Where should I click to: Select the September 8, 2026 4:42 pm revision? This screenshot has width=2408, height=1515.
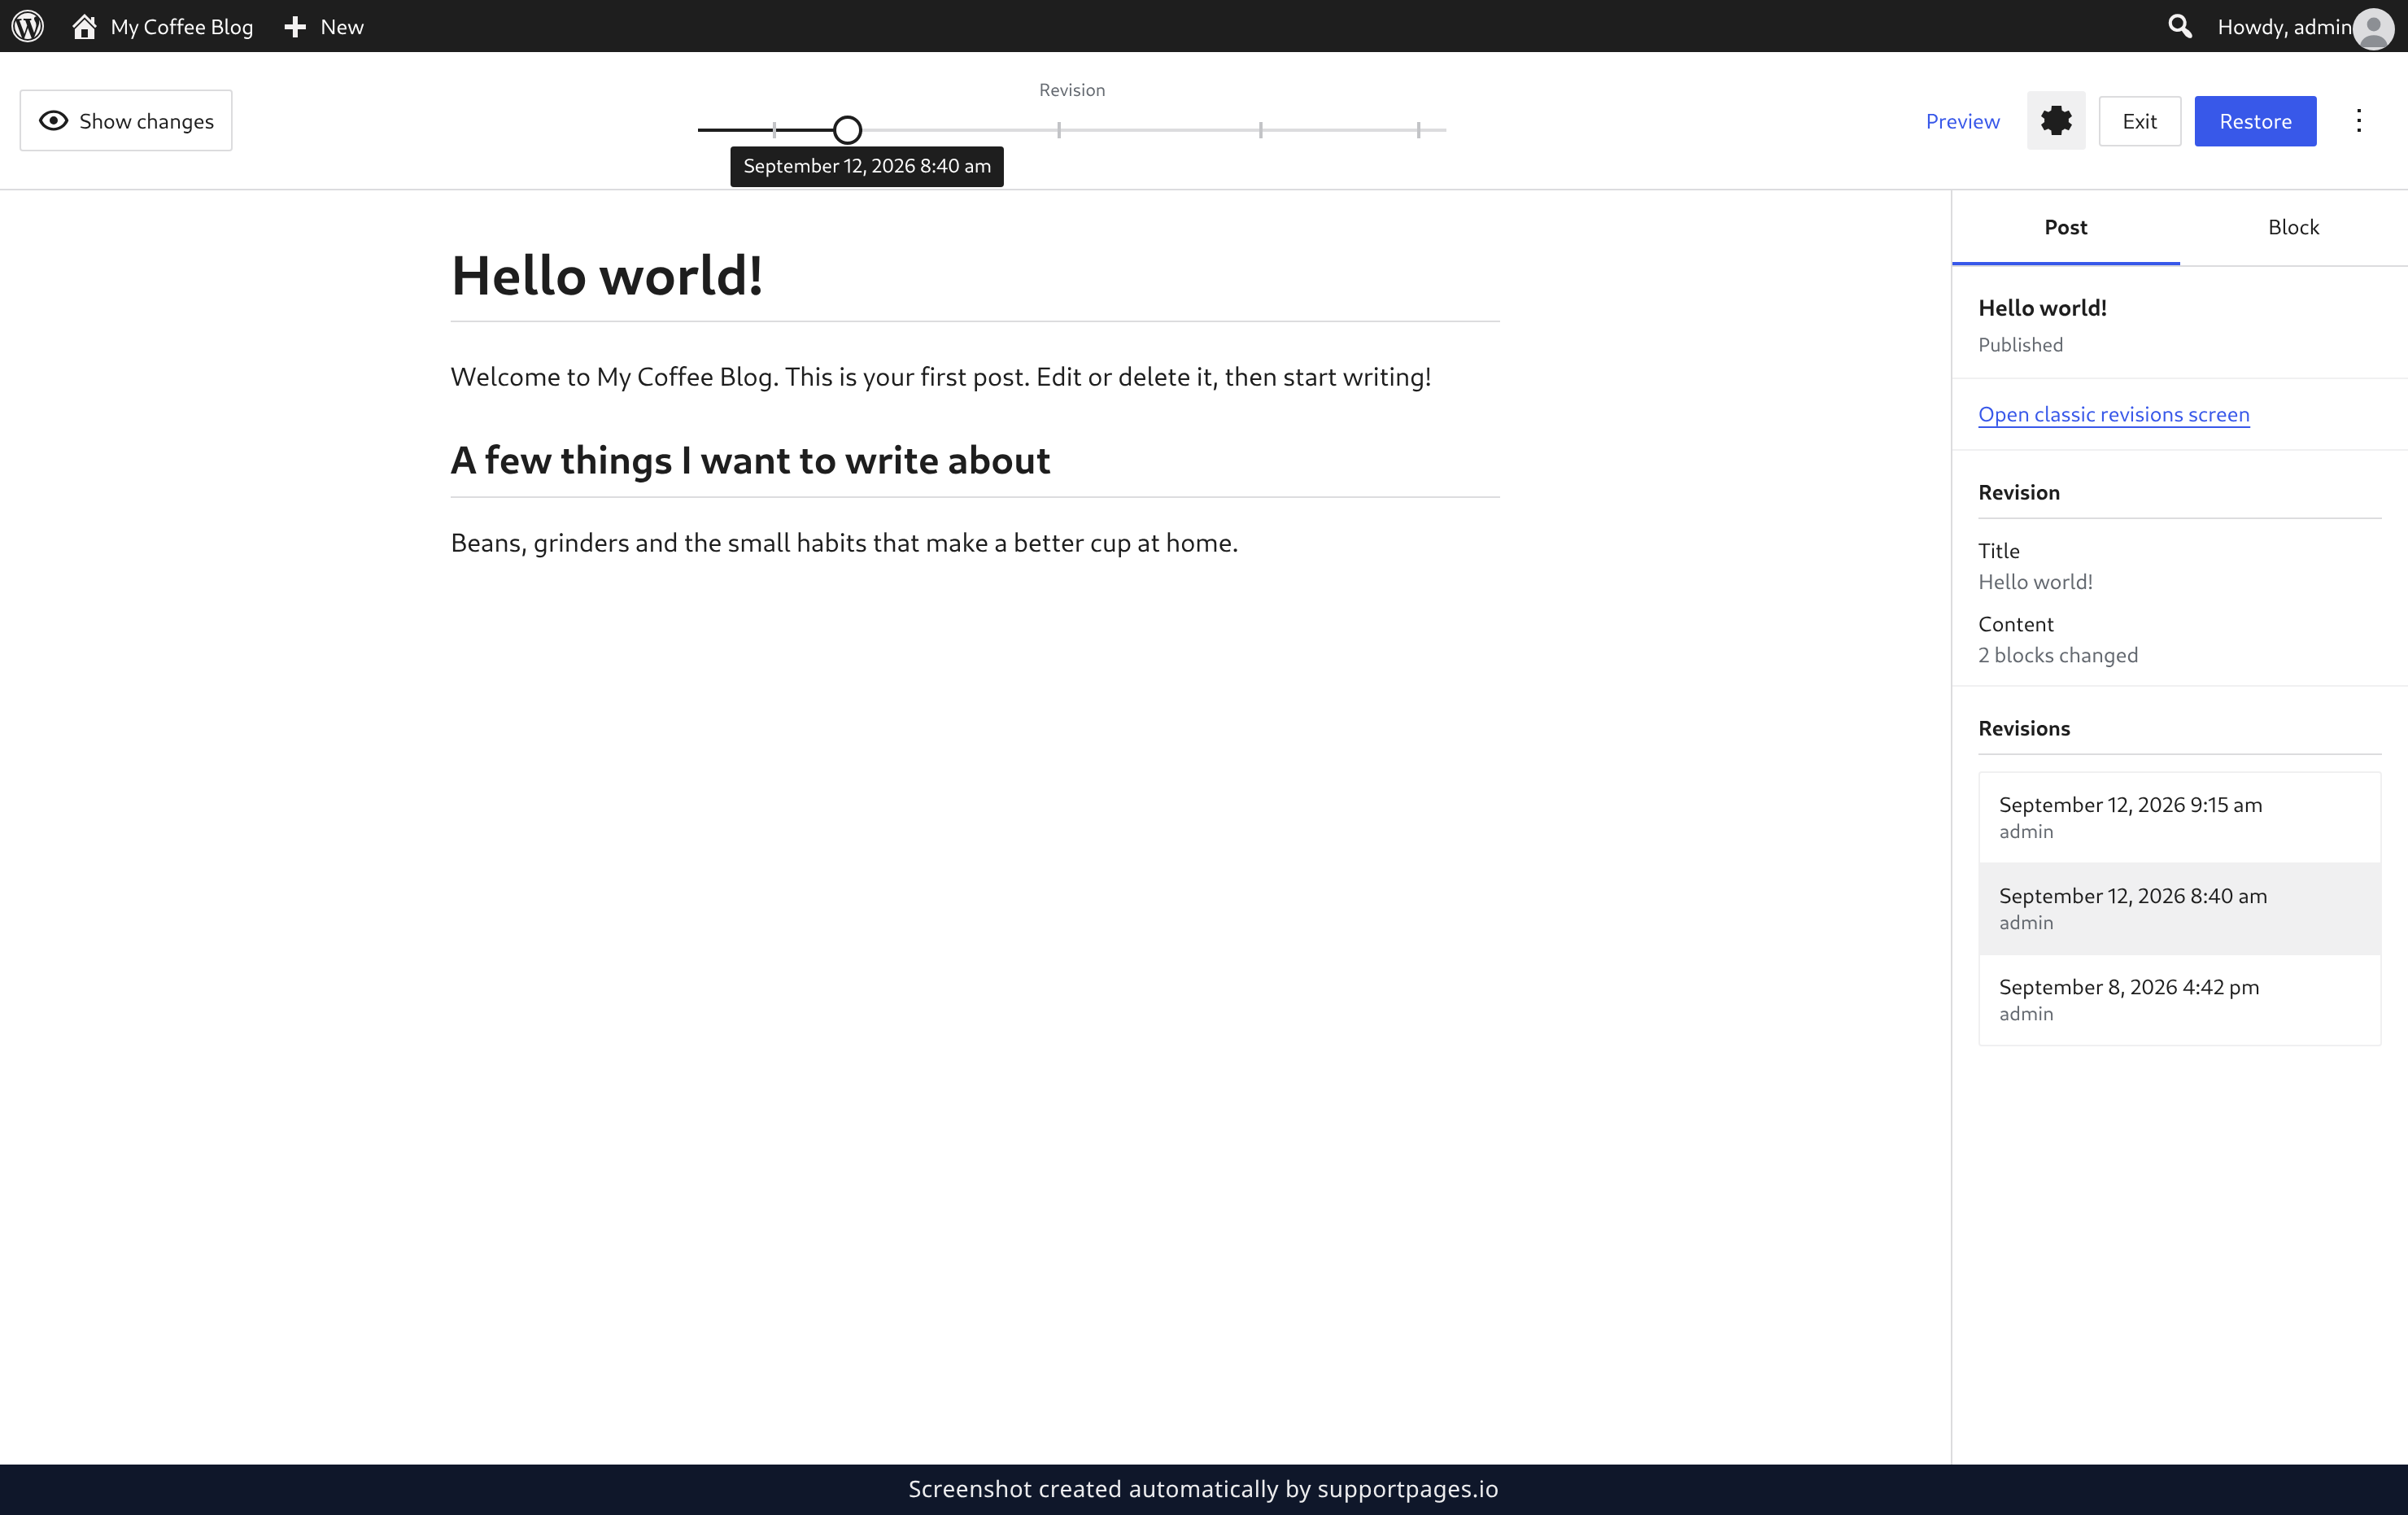(2179, 999)
